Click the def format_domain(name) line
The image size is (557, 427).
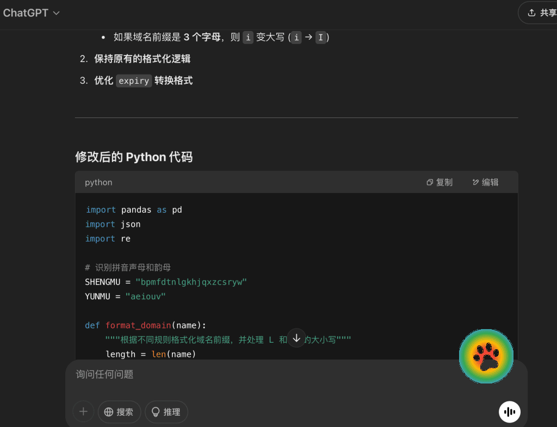click(x=145, y=325)
